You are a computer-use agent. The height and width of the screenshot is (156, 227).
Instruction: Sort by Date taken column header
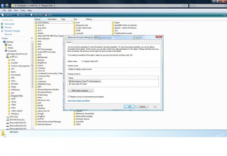pyautogui.click(x=53, y=19)
